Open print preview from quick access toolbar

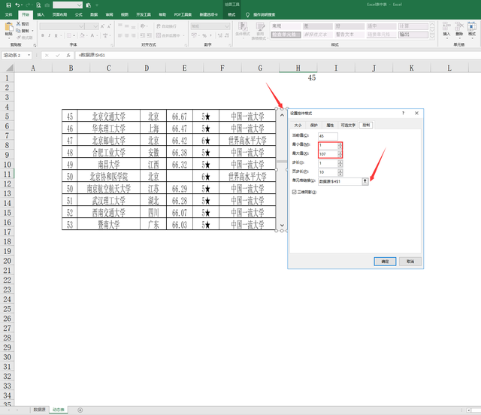pos(38,5)
